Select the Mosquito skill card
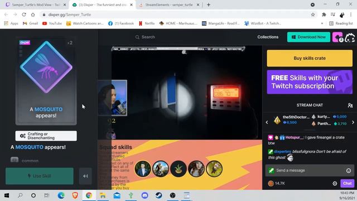The image size is (357, 201). pos(46,81)
